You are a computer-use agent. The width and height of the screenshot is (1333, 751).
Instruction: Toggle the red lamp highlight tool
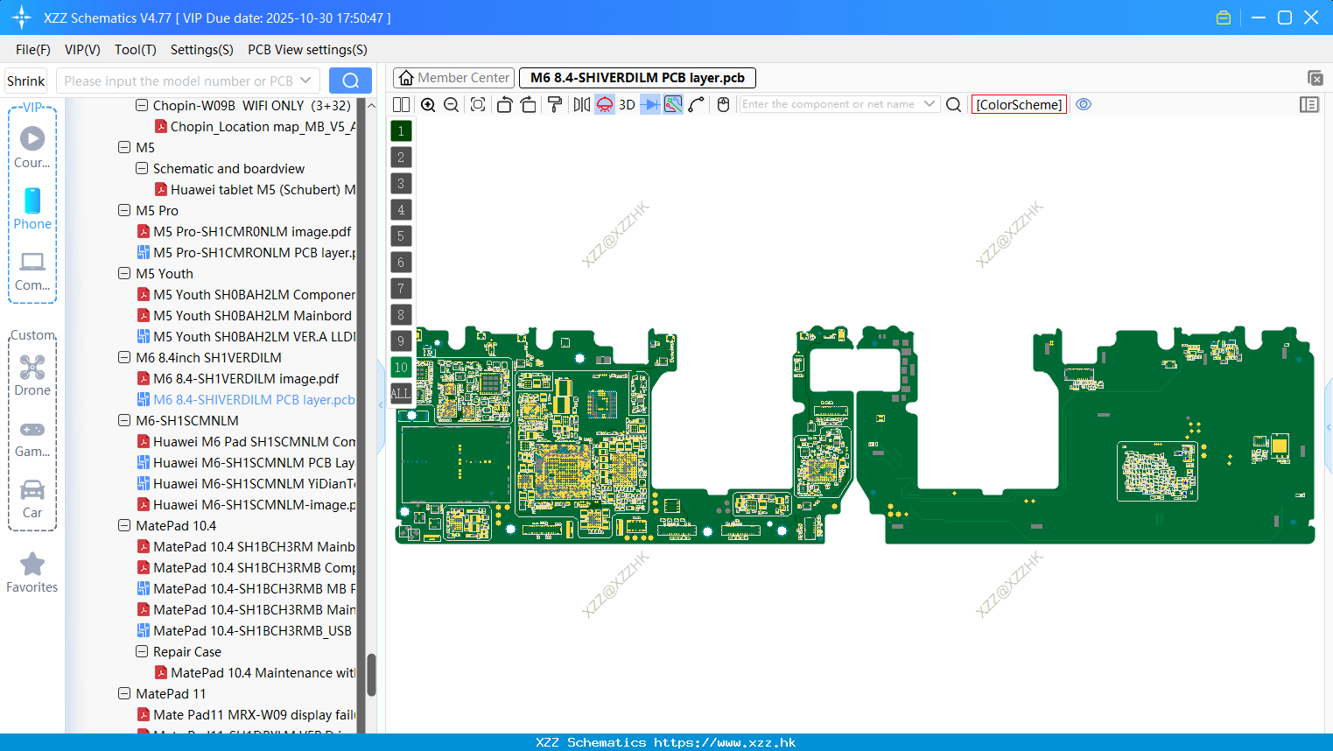(x=605, y=104)
